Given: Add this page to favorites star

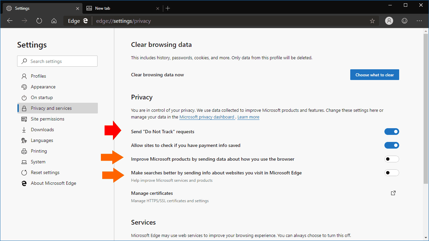Looking at the screenshot, I should point(372,21).
